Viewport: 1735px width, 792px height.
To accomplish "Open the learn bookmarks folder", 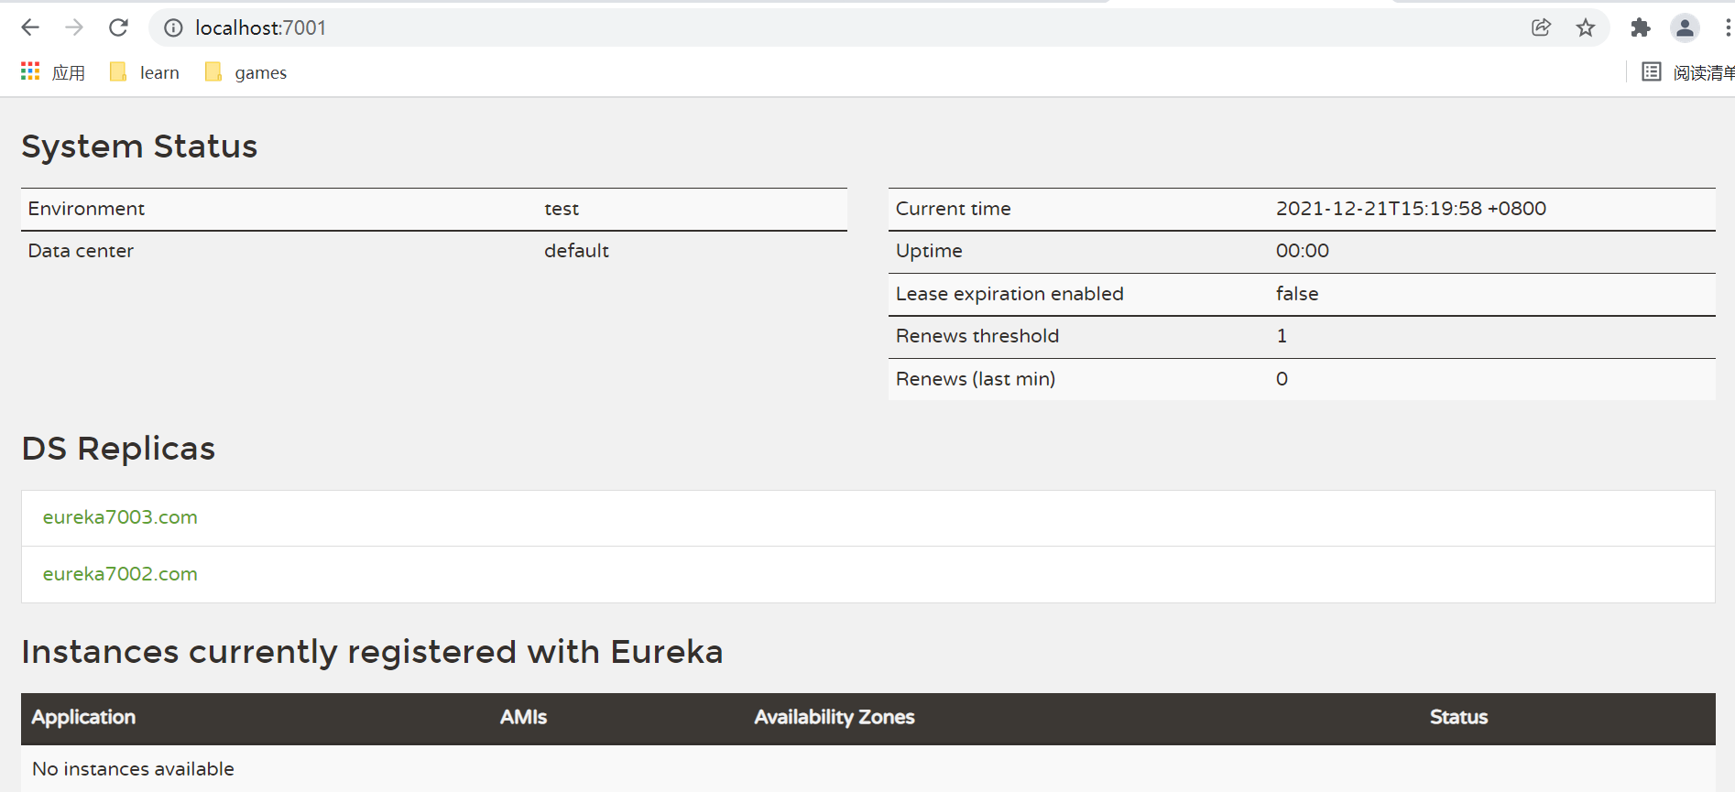I will [x=145, y=72].
